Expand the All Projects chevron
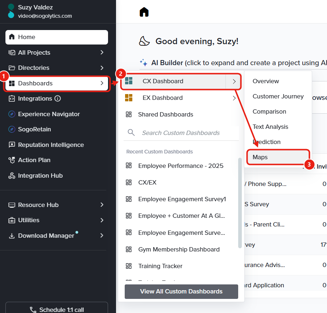Screen dimensions: 327x313 point(102,52)
